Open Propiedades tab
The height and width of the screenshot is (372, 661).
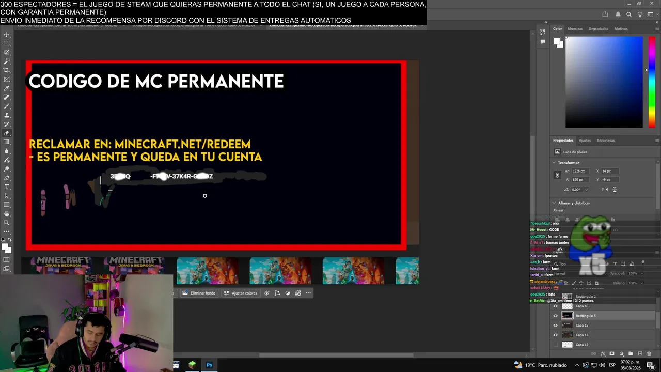pyautogui.click(x=563, y=141)
